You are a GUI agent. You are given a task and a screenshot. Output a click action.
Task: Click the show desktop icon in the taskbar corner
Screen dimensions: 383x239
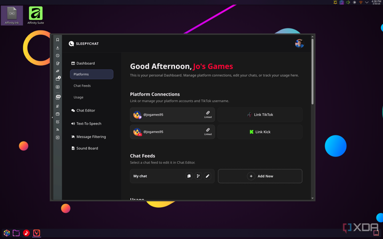pyautogui.click(x=376, y=233)
